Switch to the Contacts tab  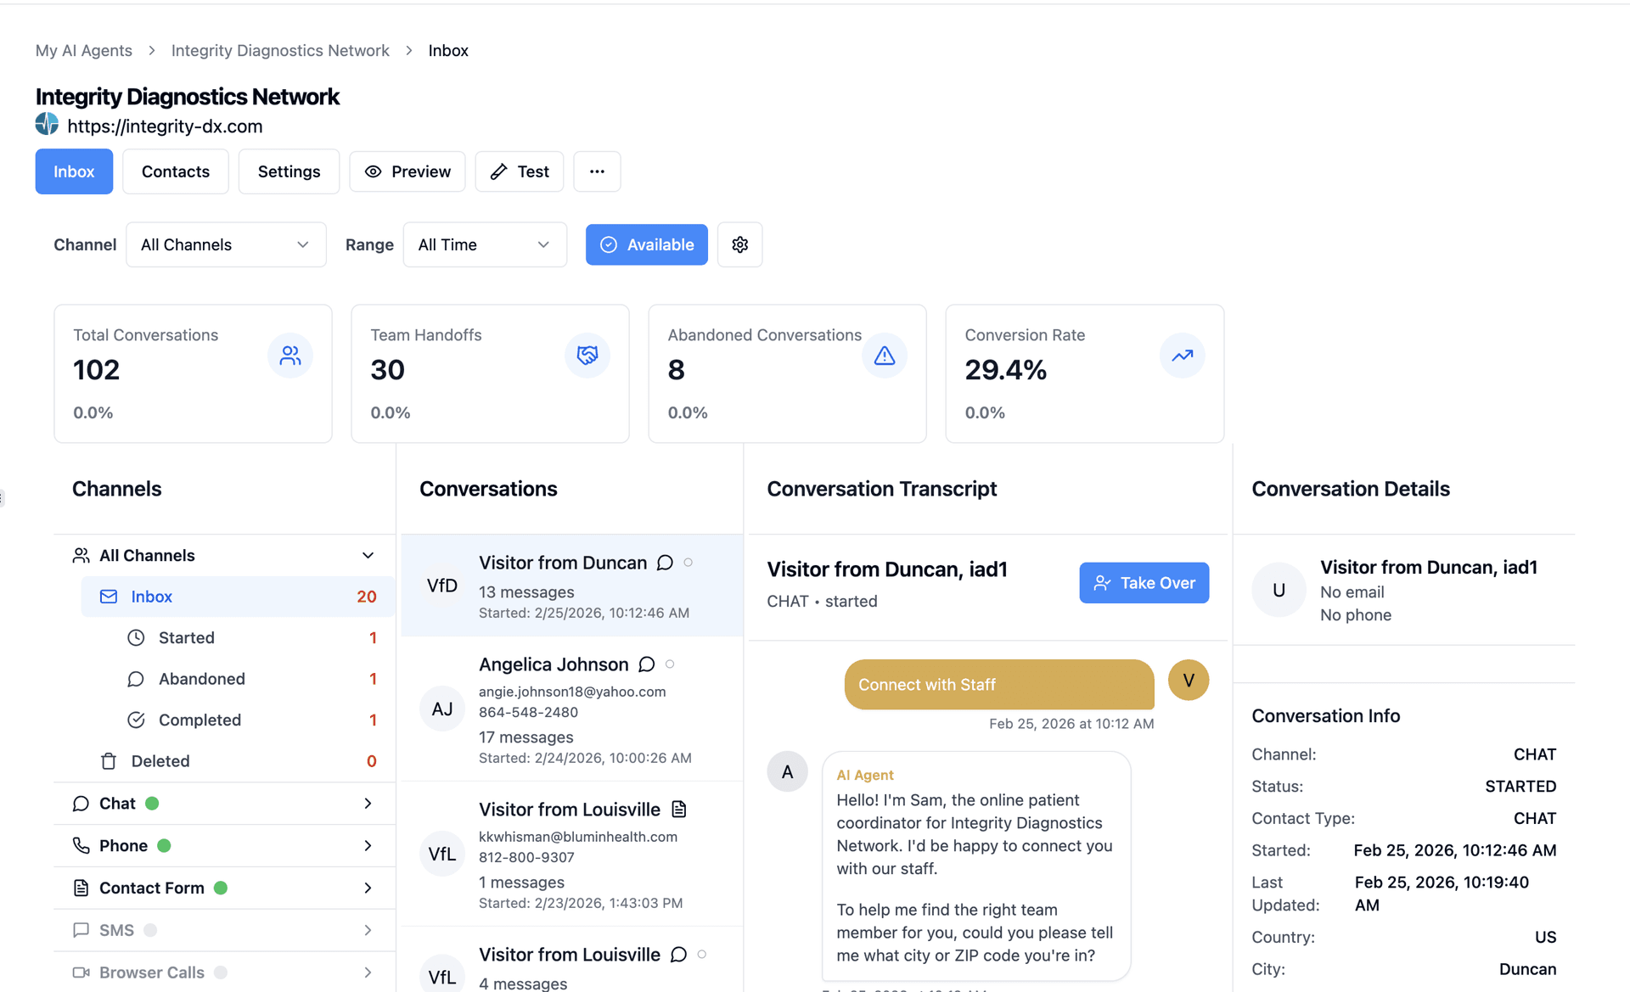coord(176,171)
